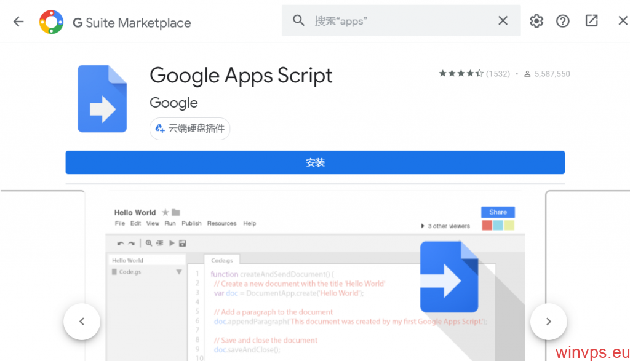Click the Google developer name
Viewport: 630px width, 361px height.
pos(173,103)
